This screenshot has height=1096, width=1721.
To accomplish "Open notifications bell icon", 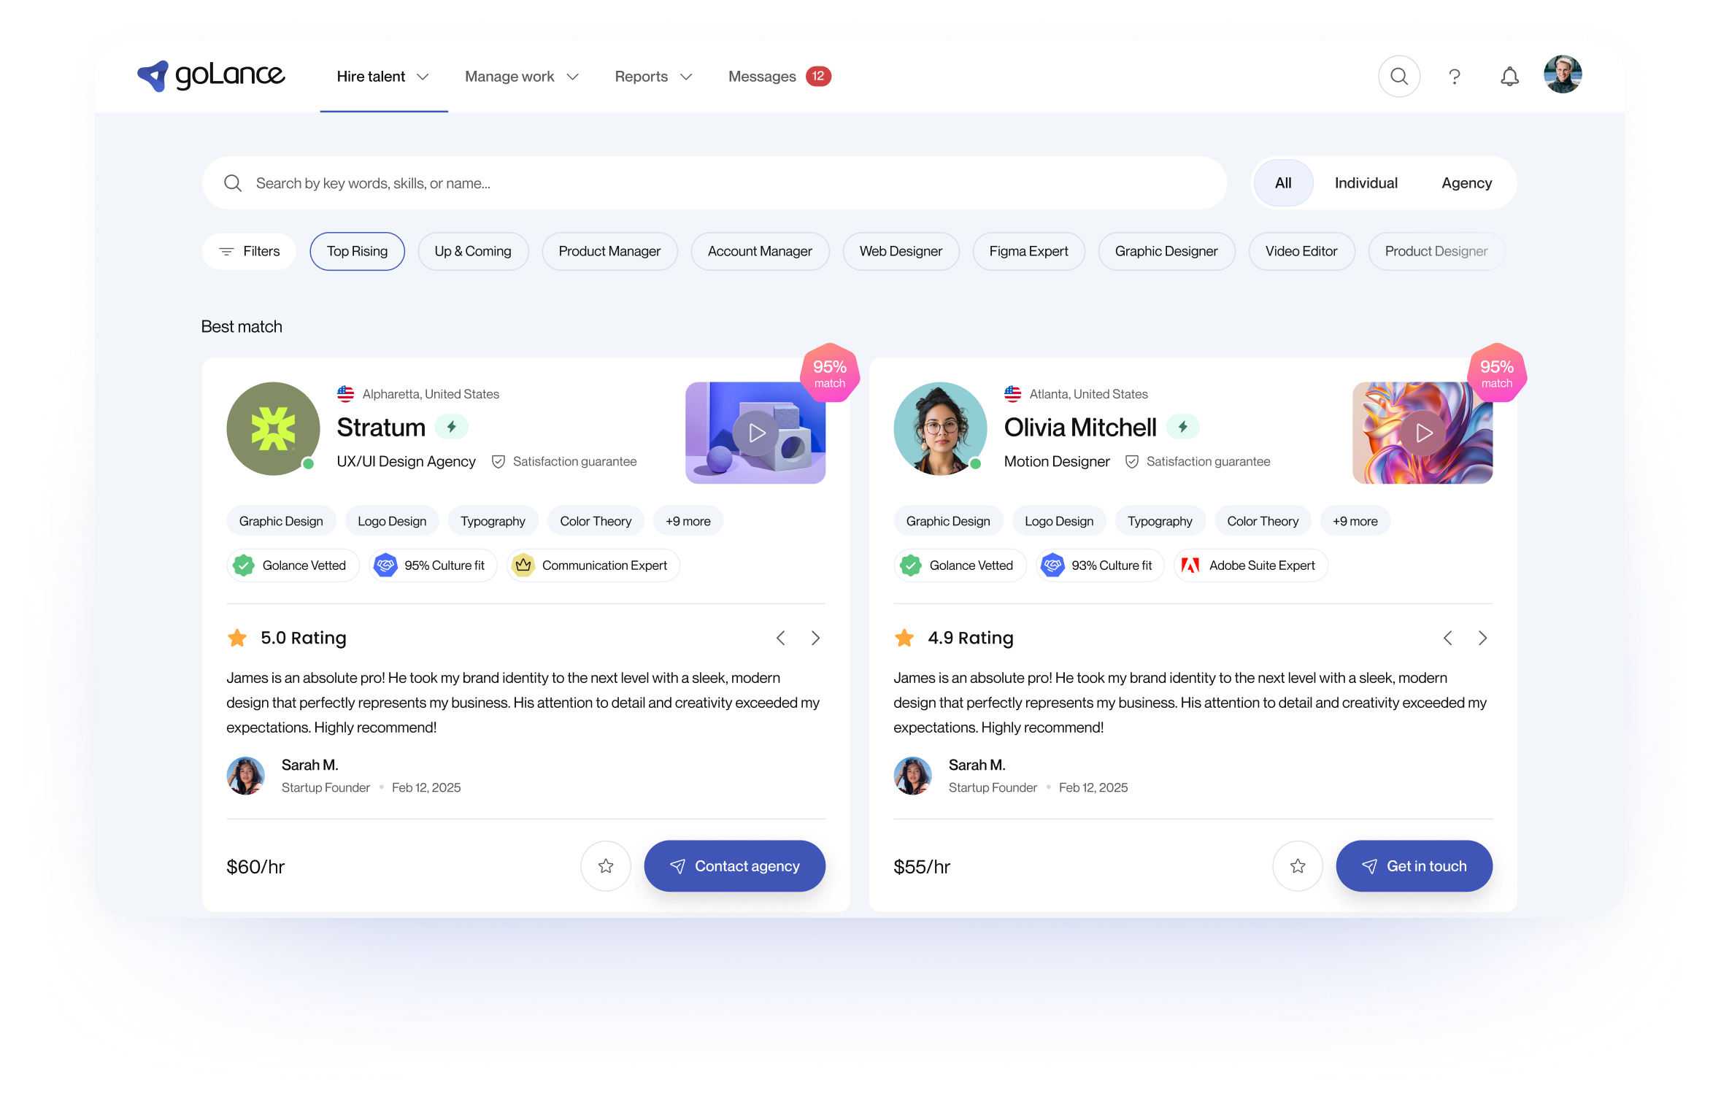I will pyautogui.click(x=1509, y=77).
